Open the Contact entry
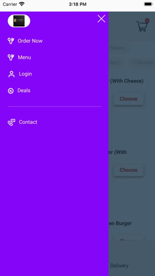The width and height of the screenshot is (155, 276). click(28, 122)
